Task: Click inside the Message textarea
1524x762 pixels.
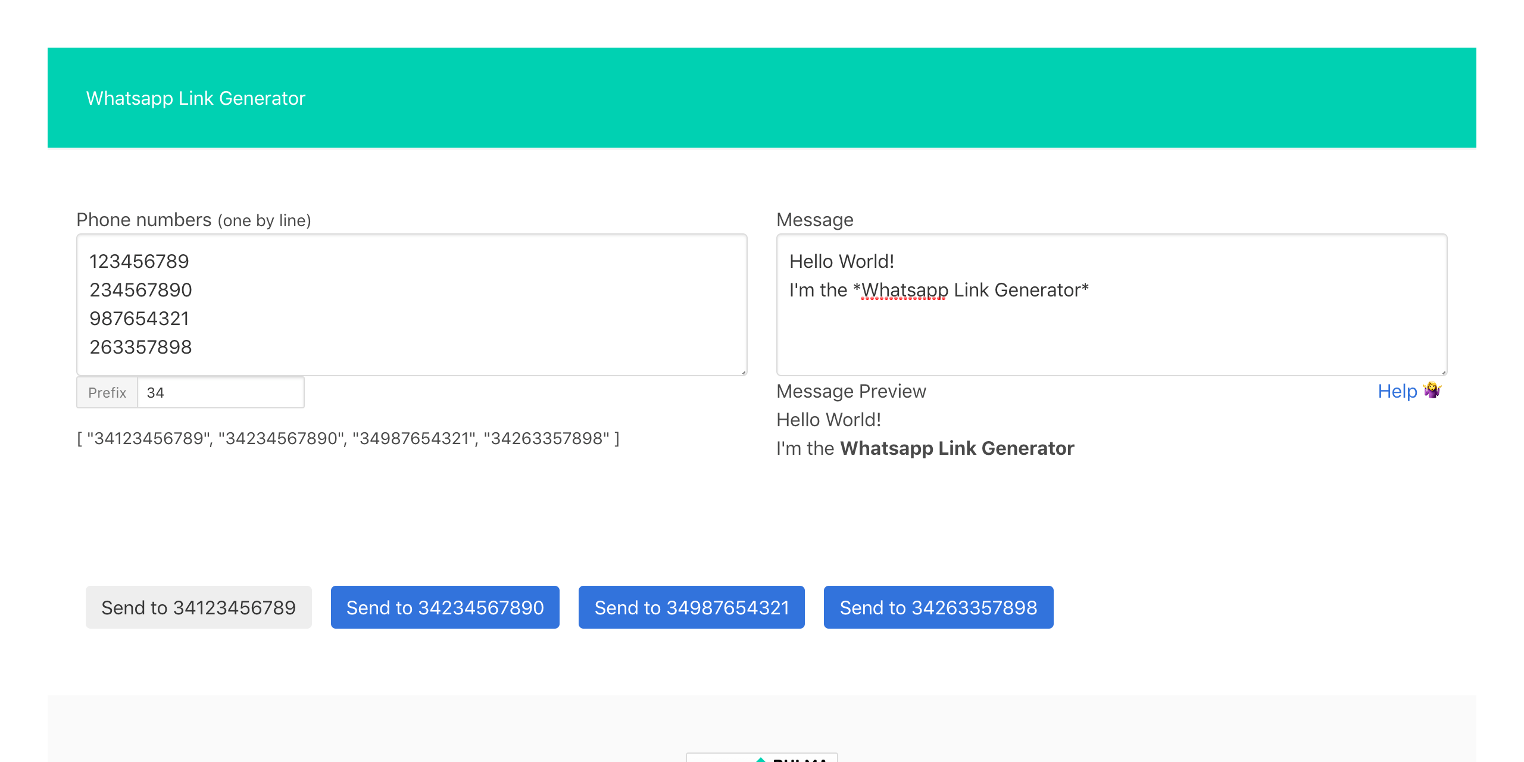Action: (x=1112, y=305)
